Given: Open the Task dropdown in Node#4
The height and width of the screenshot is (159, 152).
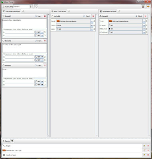Looking at the screenshot, I should pyautogui.click(x=92, y=21).
